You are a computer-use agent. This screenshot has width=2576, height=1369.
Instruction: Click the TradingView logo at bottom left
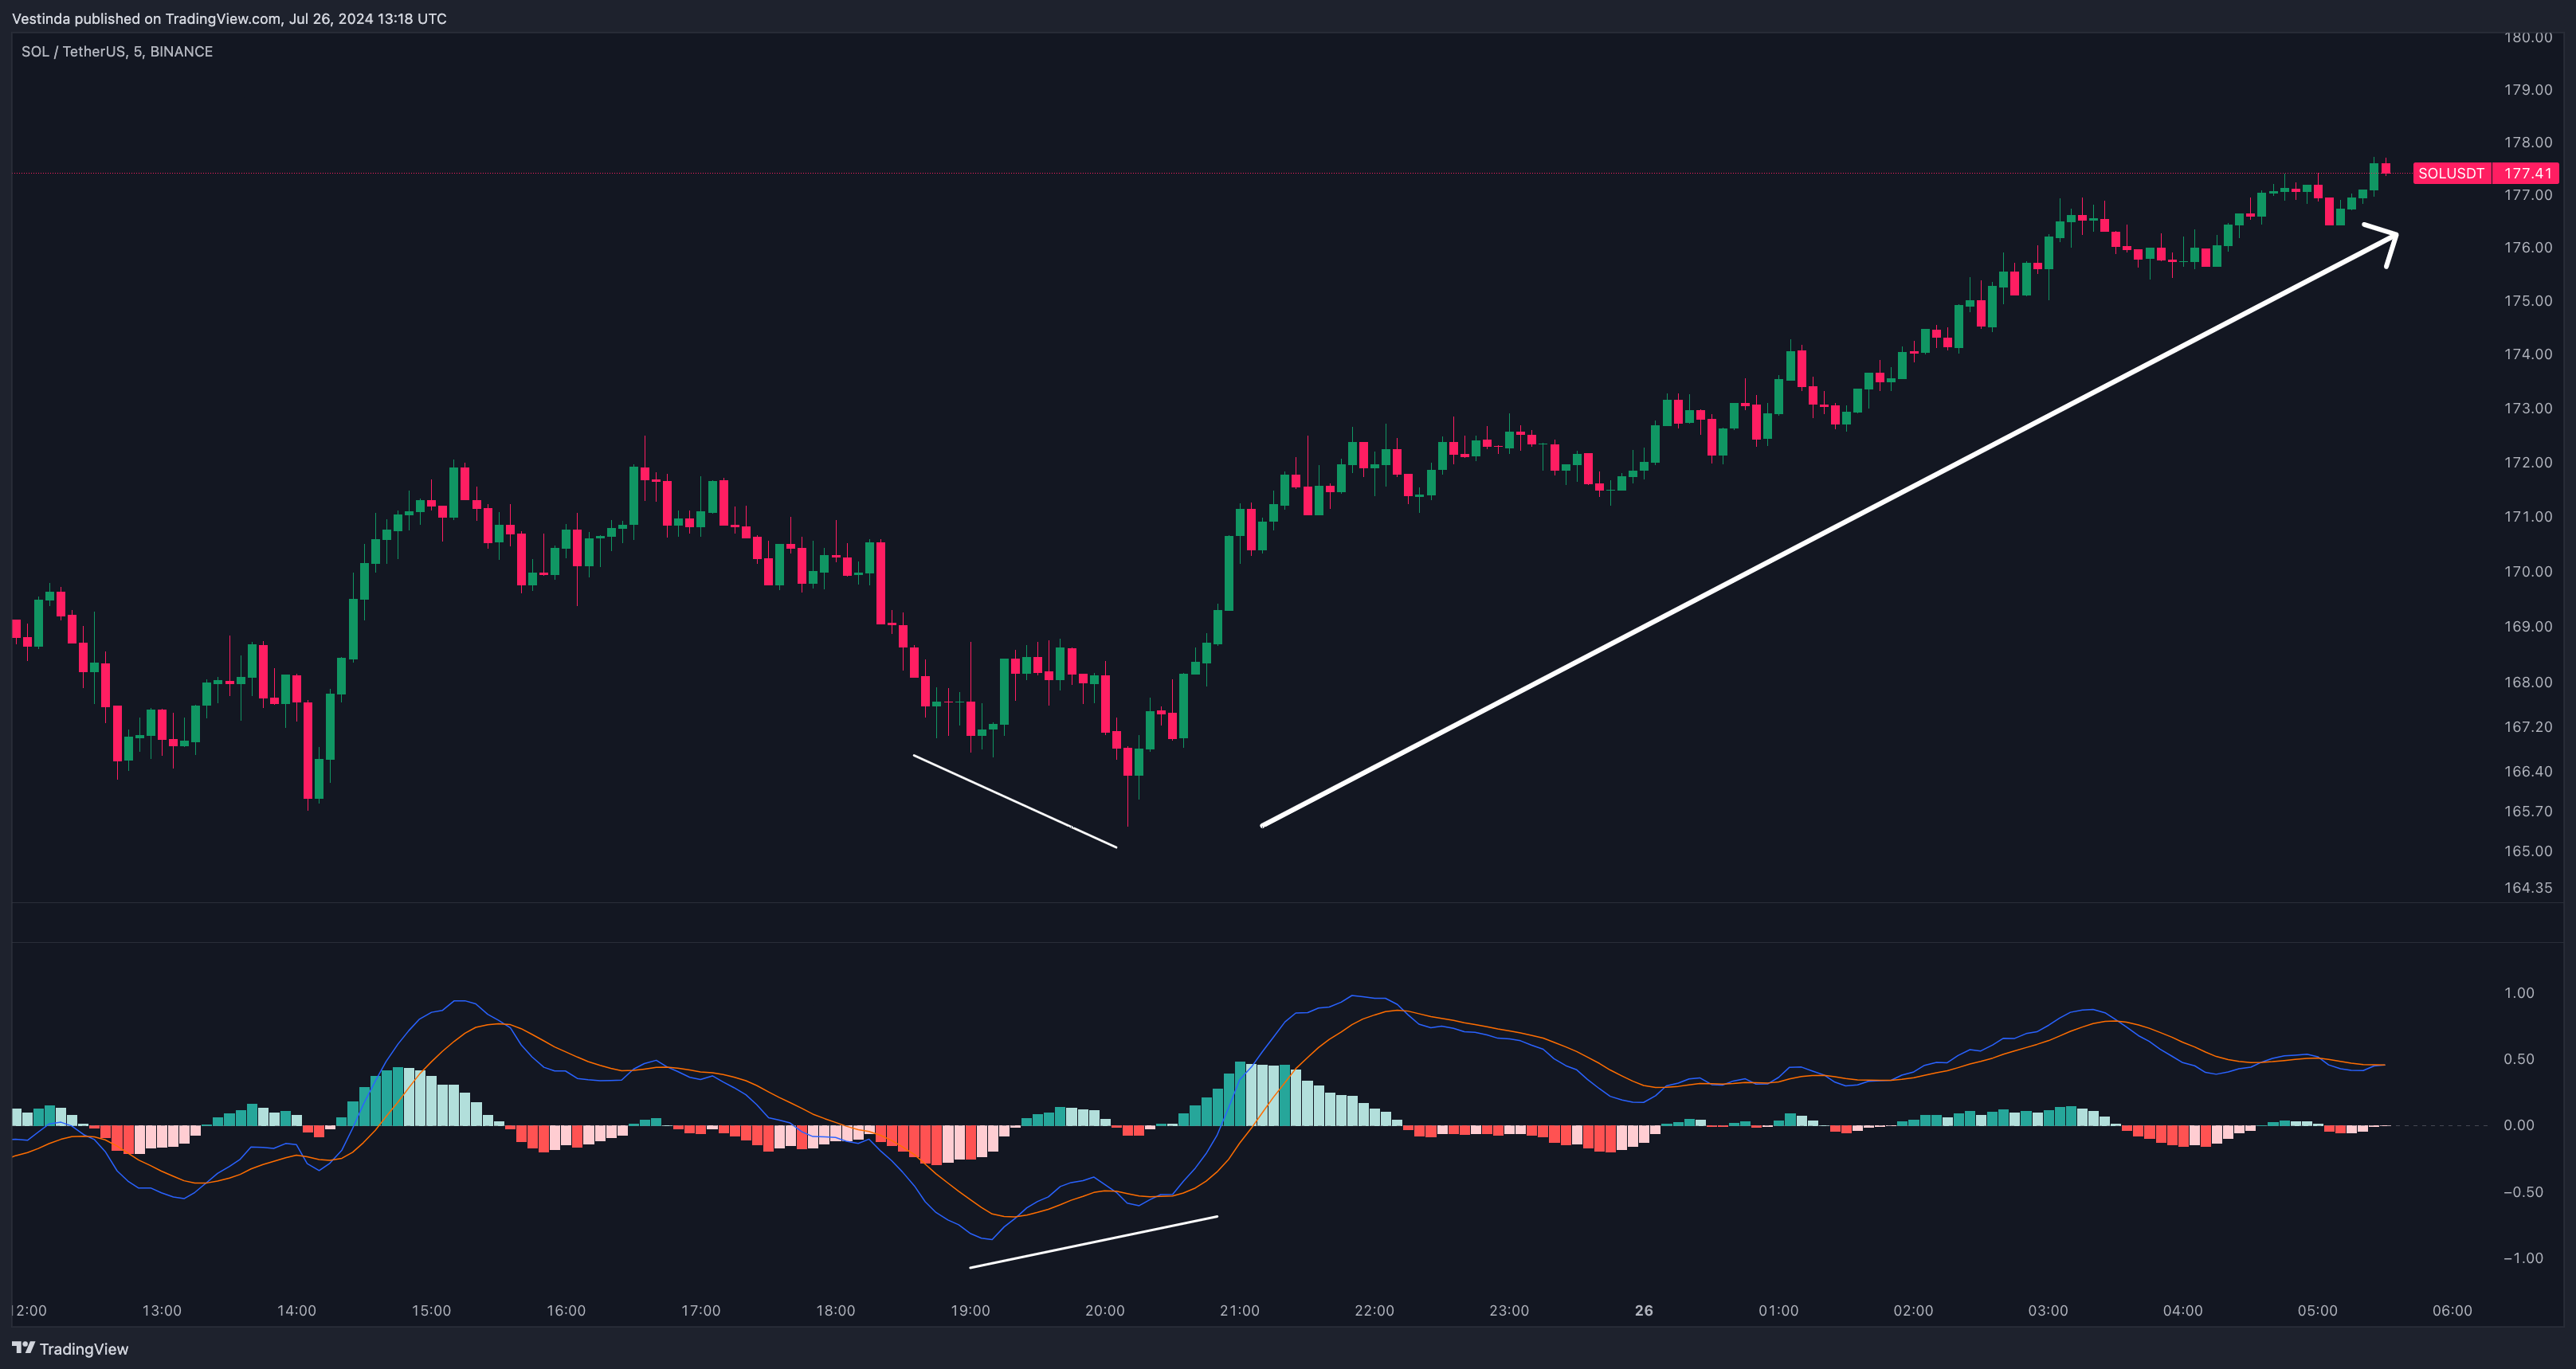70,1348
